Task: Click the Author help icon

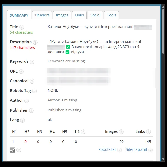Action: pyautogui.click(x=27, y=101)
